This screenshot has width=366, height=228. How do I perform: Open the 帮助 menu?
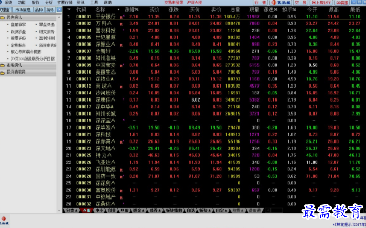pyautogui.click(x=107, y=2)
